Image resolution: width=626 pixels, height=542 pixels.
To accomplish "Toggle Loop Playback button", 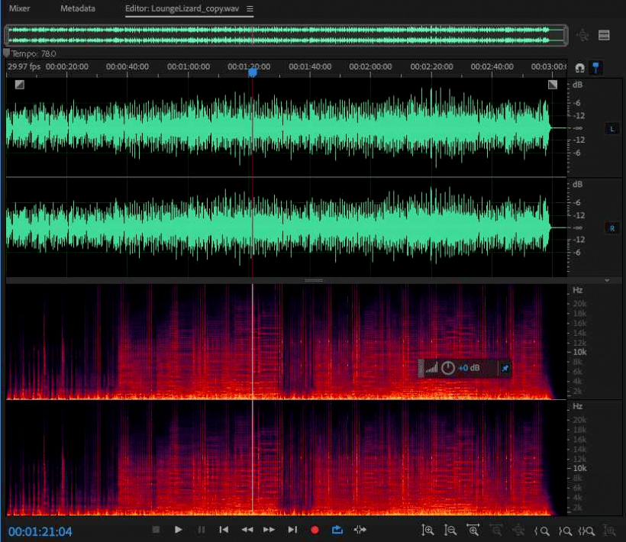I will pos(337,530).
